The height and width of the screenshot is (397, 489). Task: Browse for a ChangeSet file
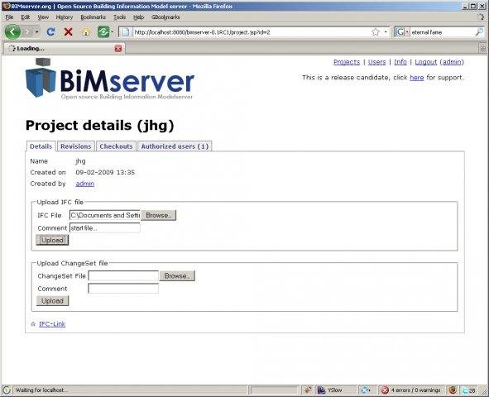pyautogui.click(x=177, y=275)
